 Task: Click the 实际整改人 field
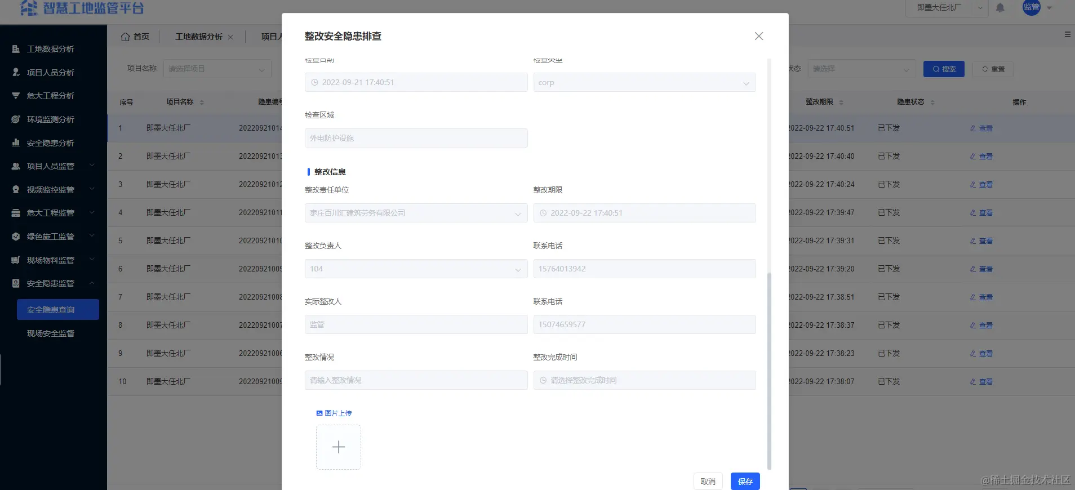click(416, 324)
